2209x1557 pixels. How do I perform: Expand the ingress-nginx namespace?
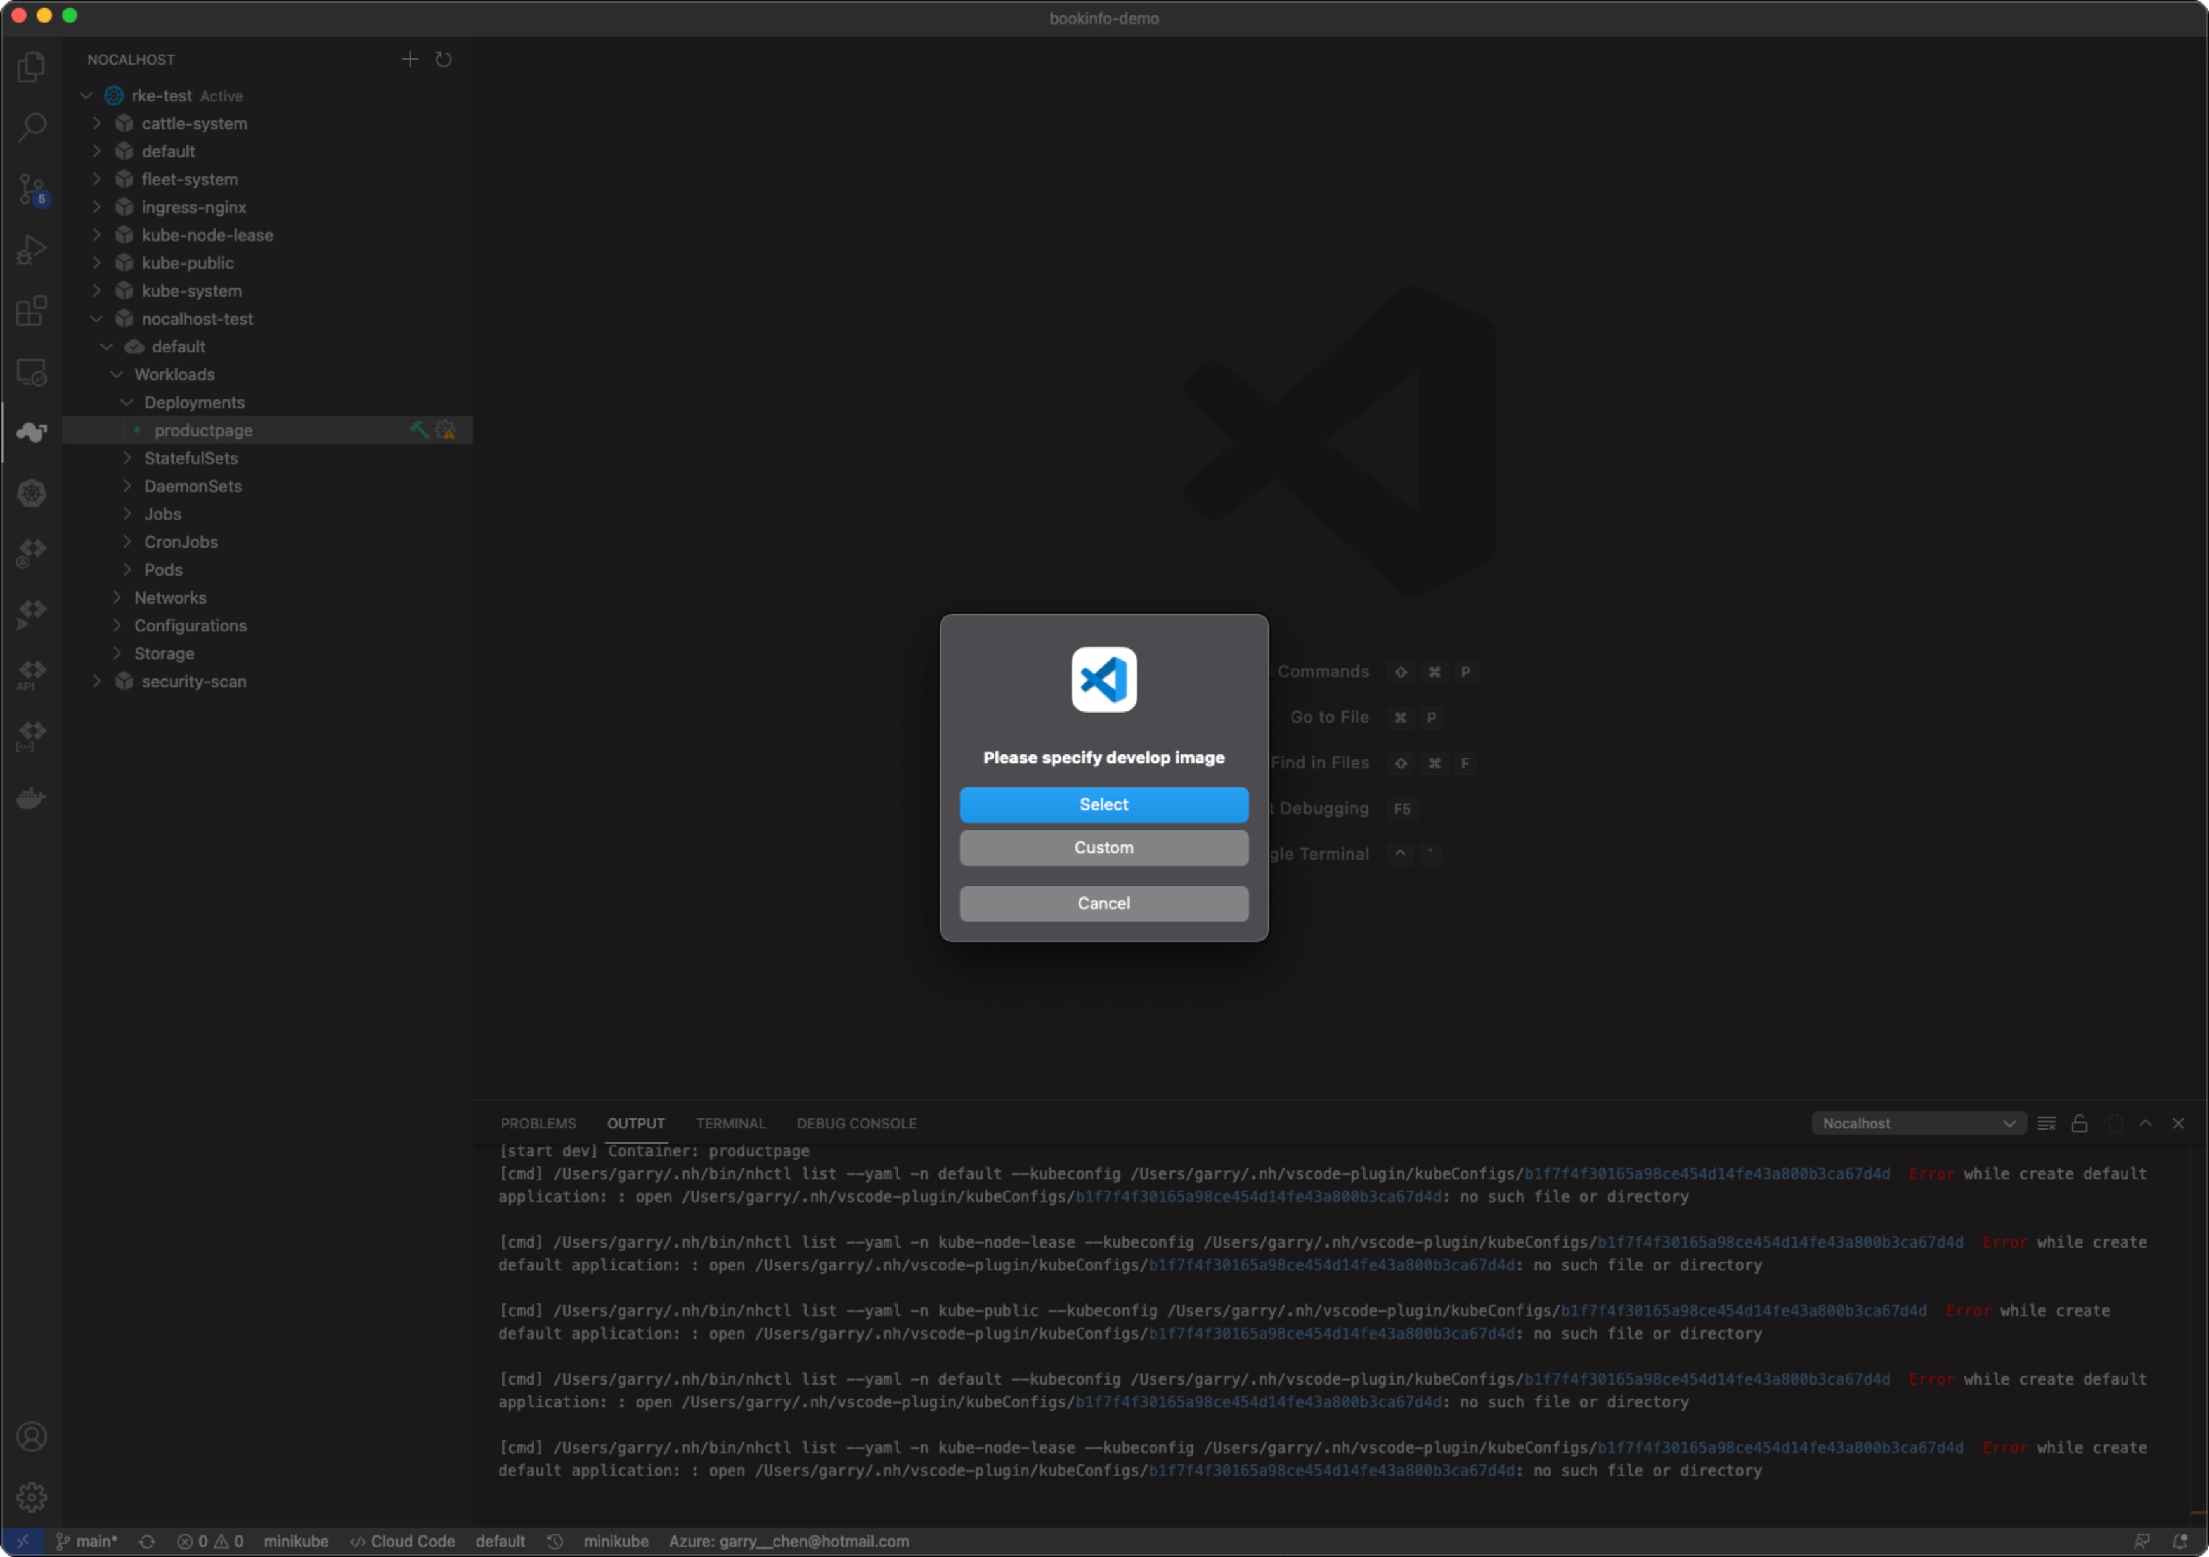click(x=96, y=207)
